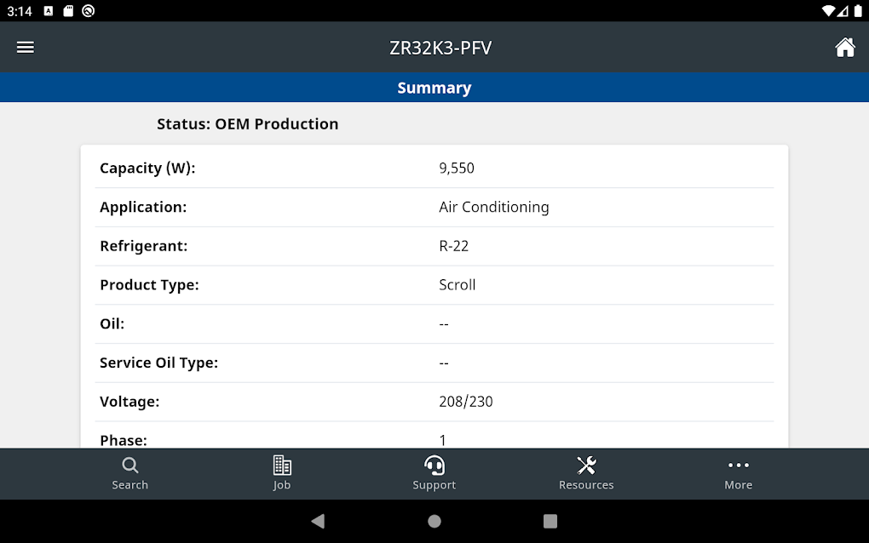Viewport: 869px width, 543px height.
Task: Tap the ZR32K3-PFV model title
Action: click(440, 48)
